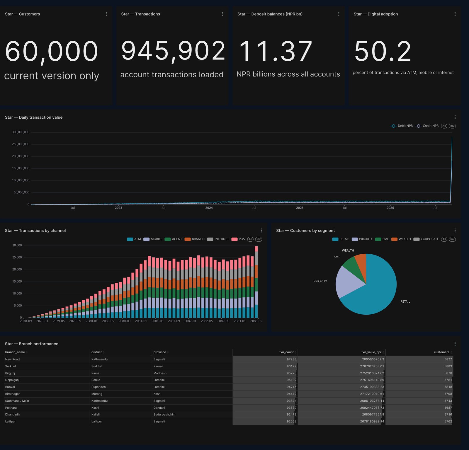This screenshot has width=469, height=450.
Task: Toggle SME segment in pie legend
Action: [x=382, y=239]
